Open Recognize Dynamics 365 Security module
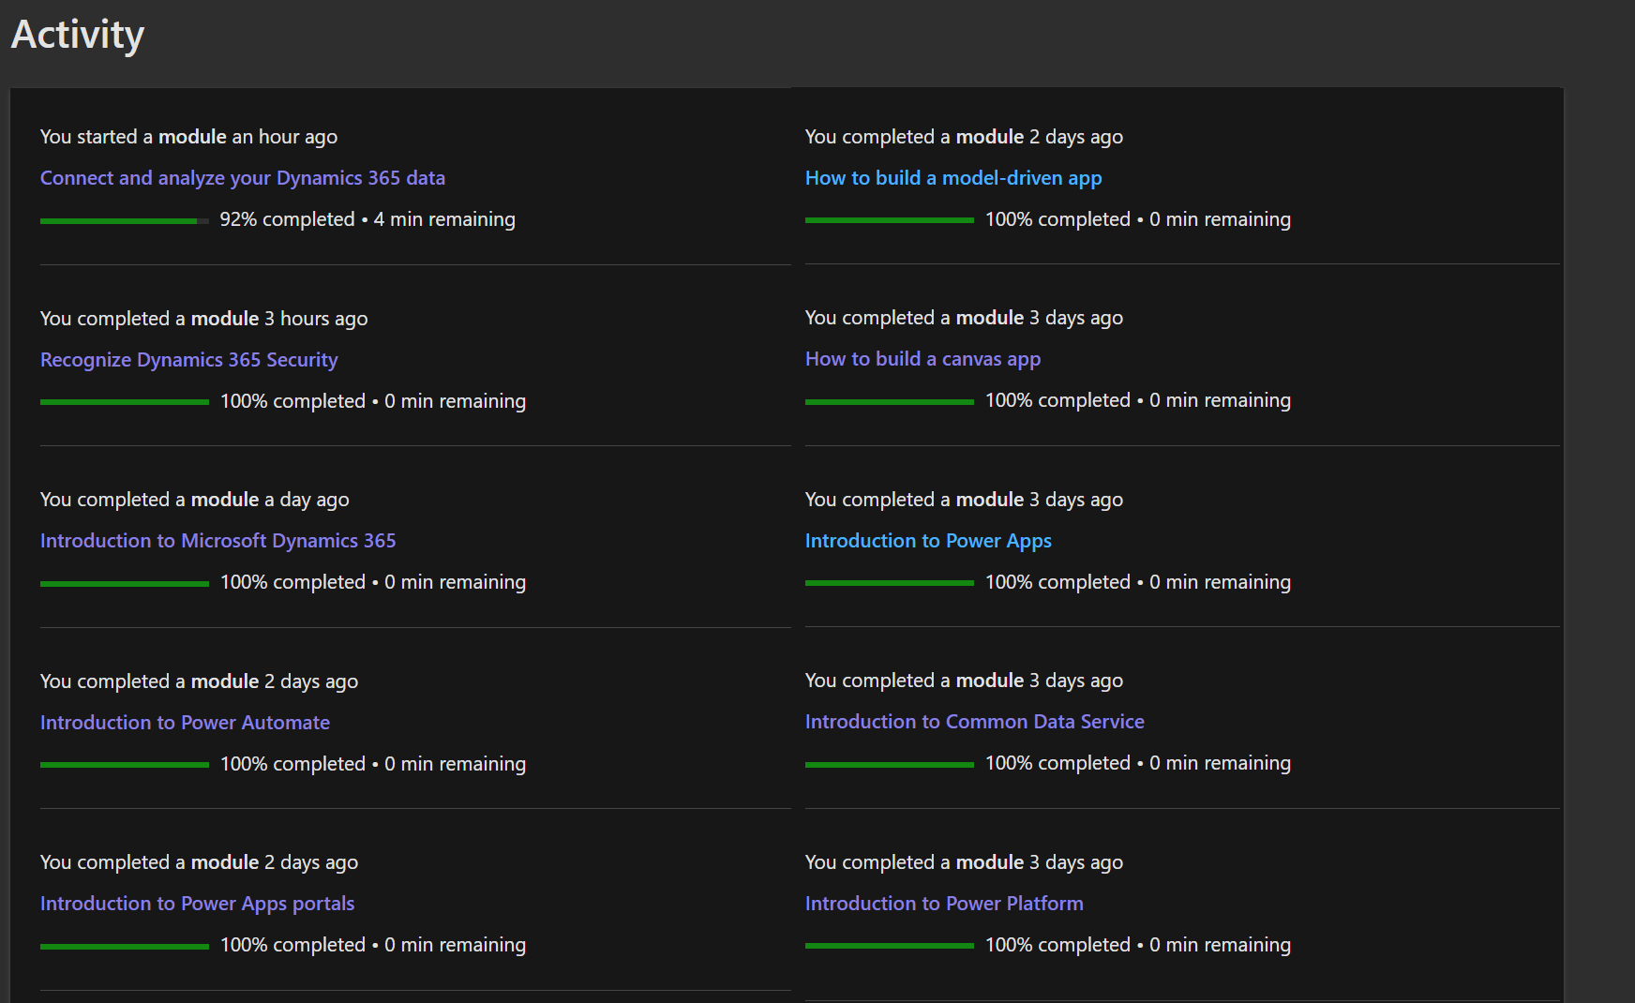 coord(188,360)
